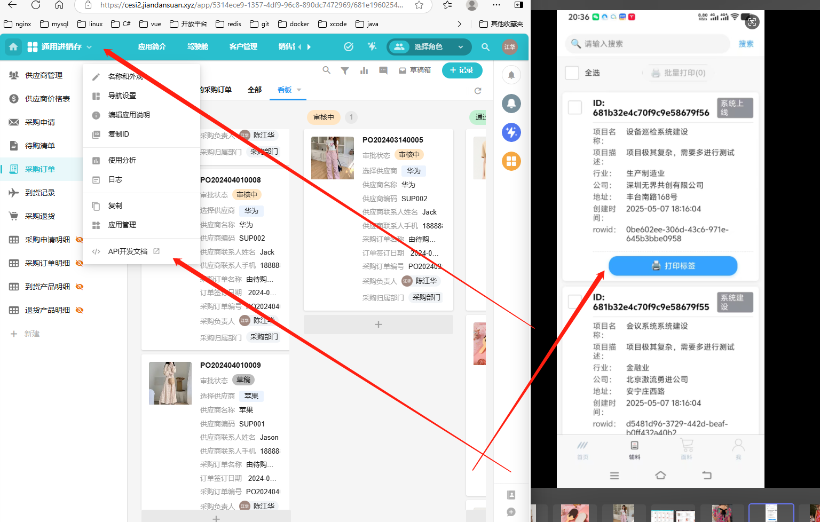Reload the browser page

36,5
